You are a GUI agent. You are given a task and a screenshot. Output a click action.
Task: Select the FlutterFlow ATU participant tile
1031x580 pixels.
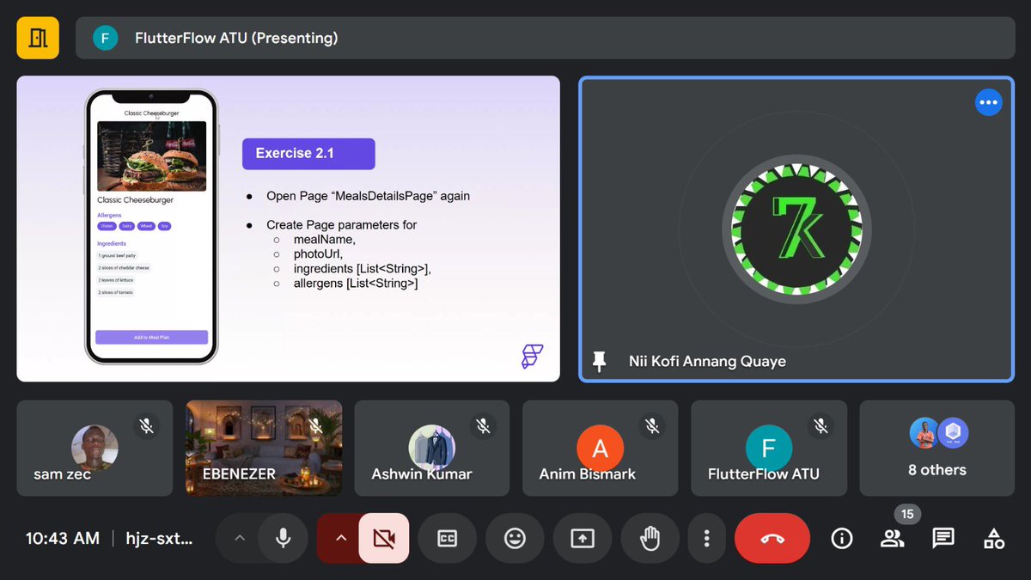coord(769,449)
